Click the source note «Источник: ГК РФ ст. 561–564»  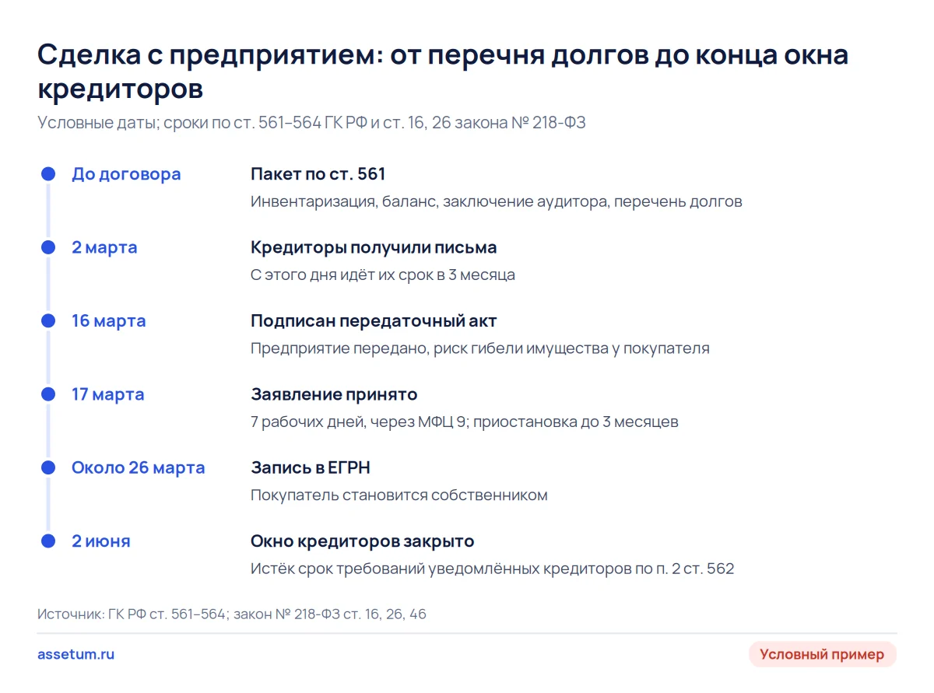pos(232,614)
